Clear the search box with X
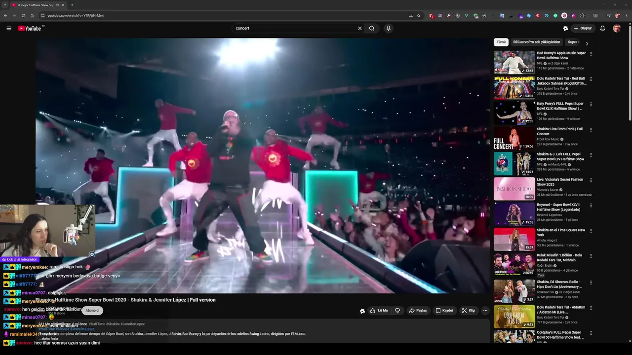The height and width of the screenshot is (355, 632). point(359,28)
